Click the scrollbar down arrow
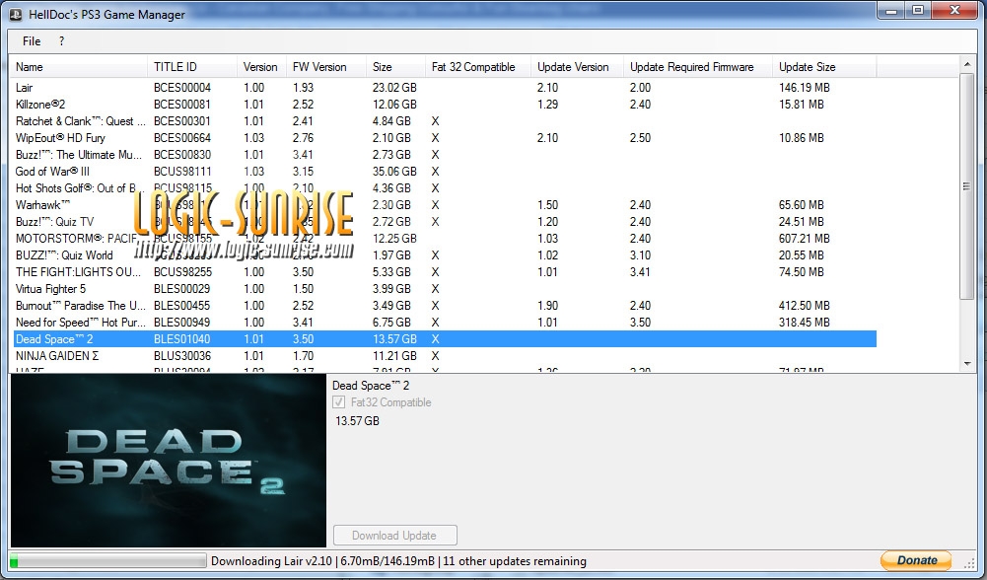This screenshot has width=987, height=580. tap(967, 363)
